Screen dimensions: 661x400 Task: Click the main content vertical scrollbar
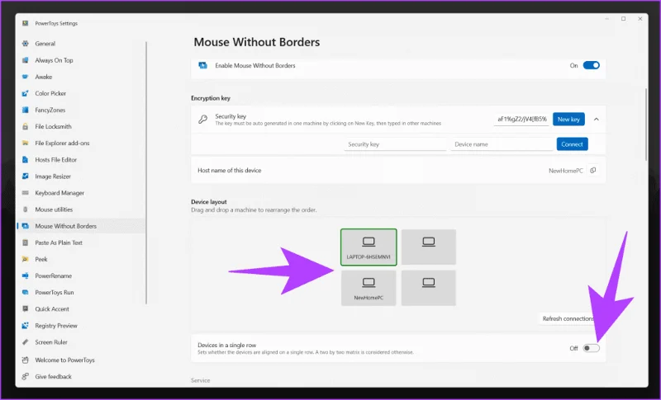(646, 124)
